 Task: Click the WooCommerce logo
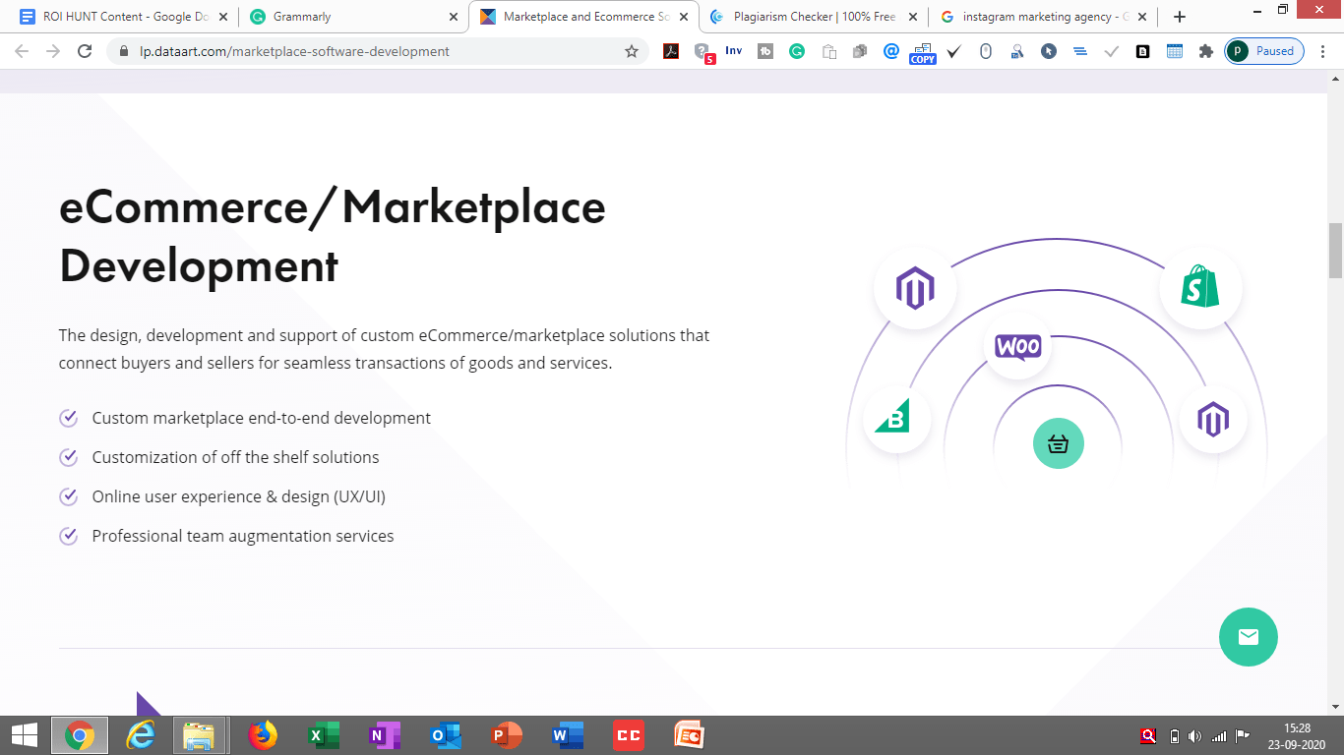click(1018, 346)
